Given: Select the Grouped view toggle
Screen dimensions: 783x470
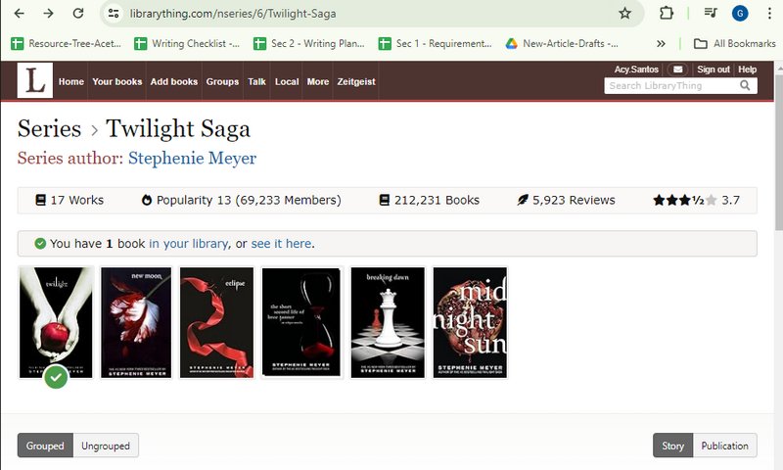Looking at the screenshot, I should coord(45,446).
